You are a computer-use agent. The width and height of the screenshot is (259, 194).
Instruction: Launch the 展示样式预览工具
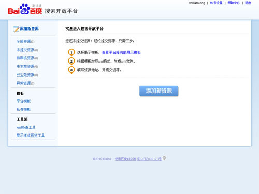[x=31, y=136]
